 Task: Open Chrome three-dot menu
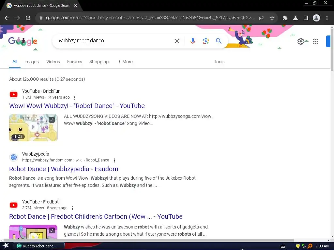327,18
